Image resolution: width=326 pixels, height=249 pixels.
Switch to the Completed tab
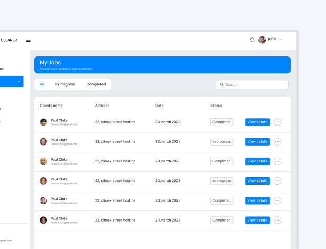click(x=96, y=84)
